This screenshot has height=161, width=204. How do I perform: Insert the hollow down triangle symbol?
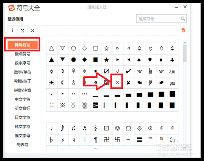click(x=63, y=48)
